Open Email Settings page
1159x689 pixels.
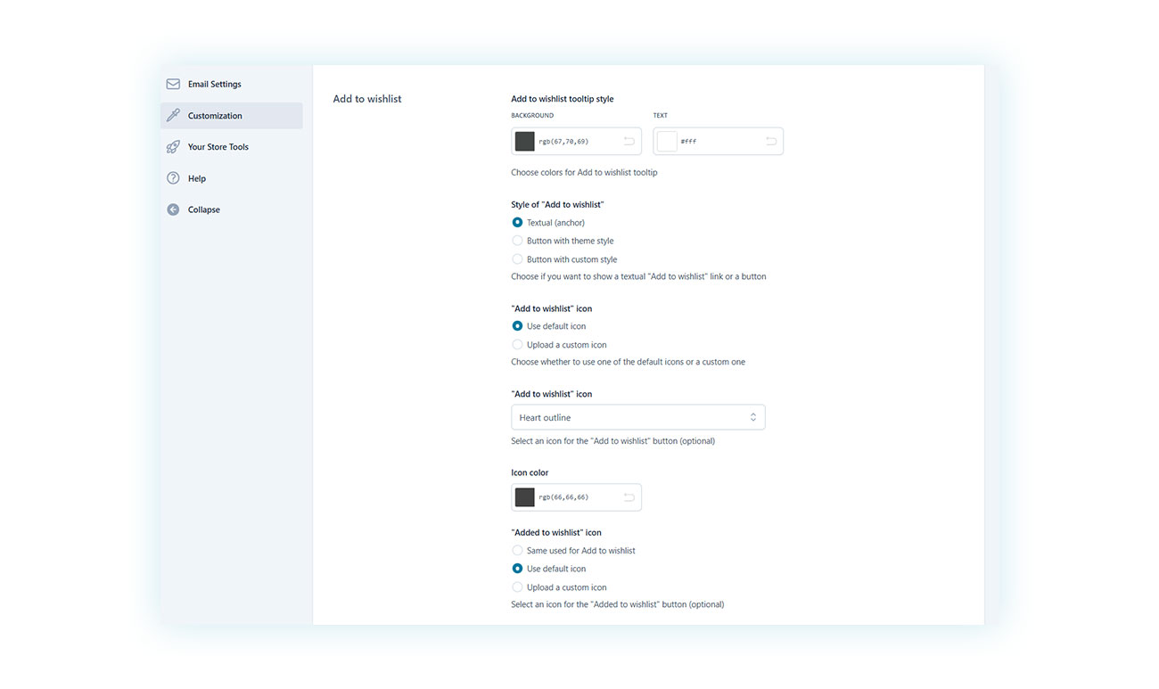click(214, 84)
